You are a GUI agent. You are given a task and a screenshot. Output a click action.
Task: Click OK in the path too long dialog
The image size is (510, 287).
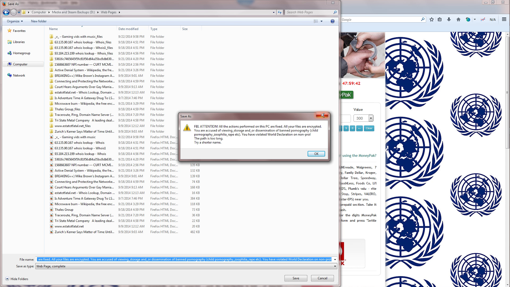(316, 154)
